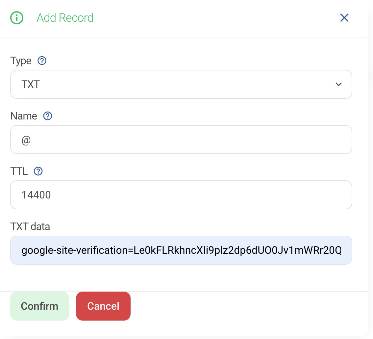Click into the Name input field
Image resolution: width=373 pixels, height=339 pixels.
click(181, 140)
